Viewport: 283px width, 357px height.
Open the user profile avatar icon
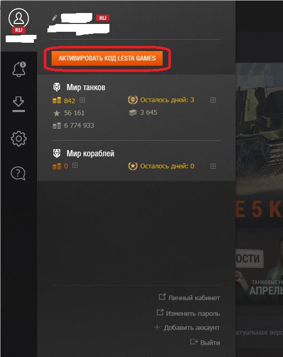(x=19, y=18)
